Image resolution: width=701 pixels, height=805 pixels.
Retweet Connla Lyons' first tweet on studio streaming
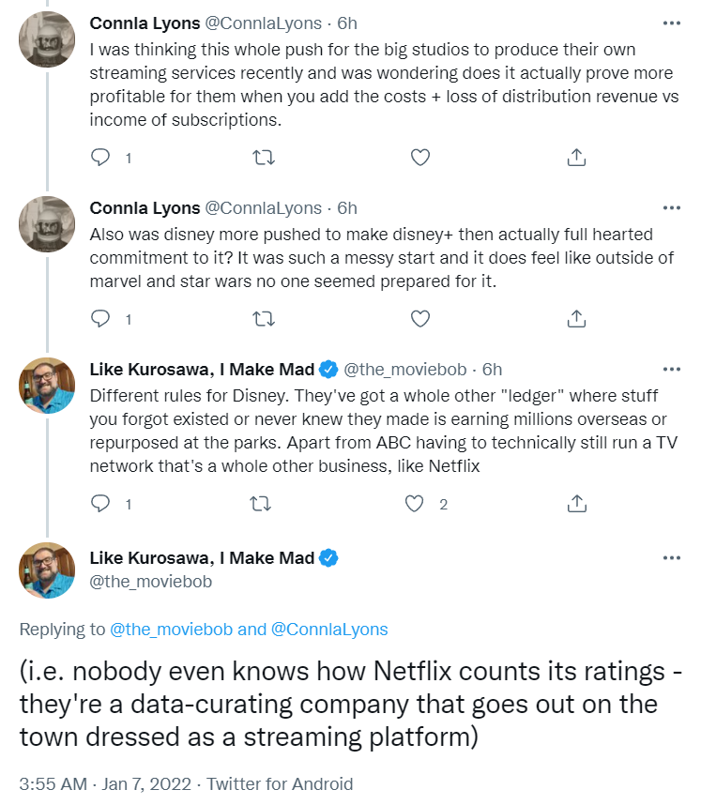pyautogui.click(x=264, y=158)
